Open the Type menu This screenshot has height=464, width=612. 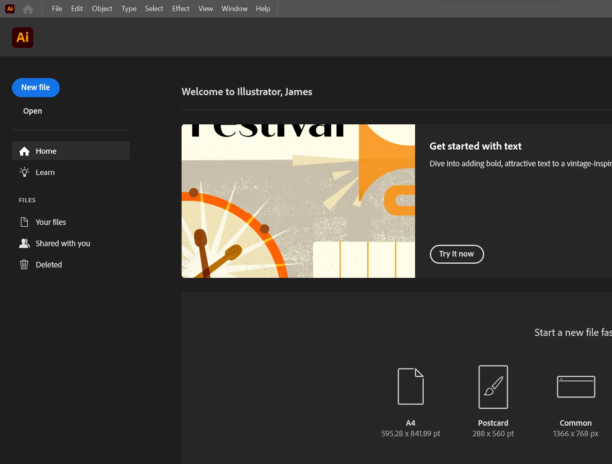pyautogui.click(x=129, y=9)
